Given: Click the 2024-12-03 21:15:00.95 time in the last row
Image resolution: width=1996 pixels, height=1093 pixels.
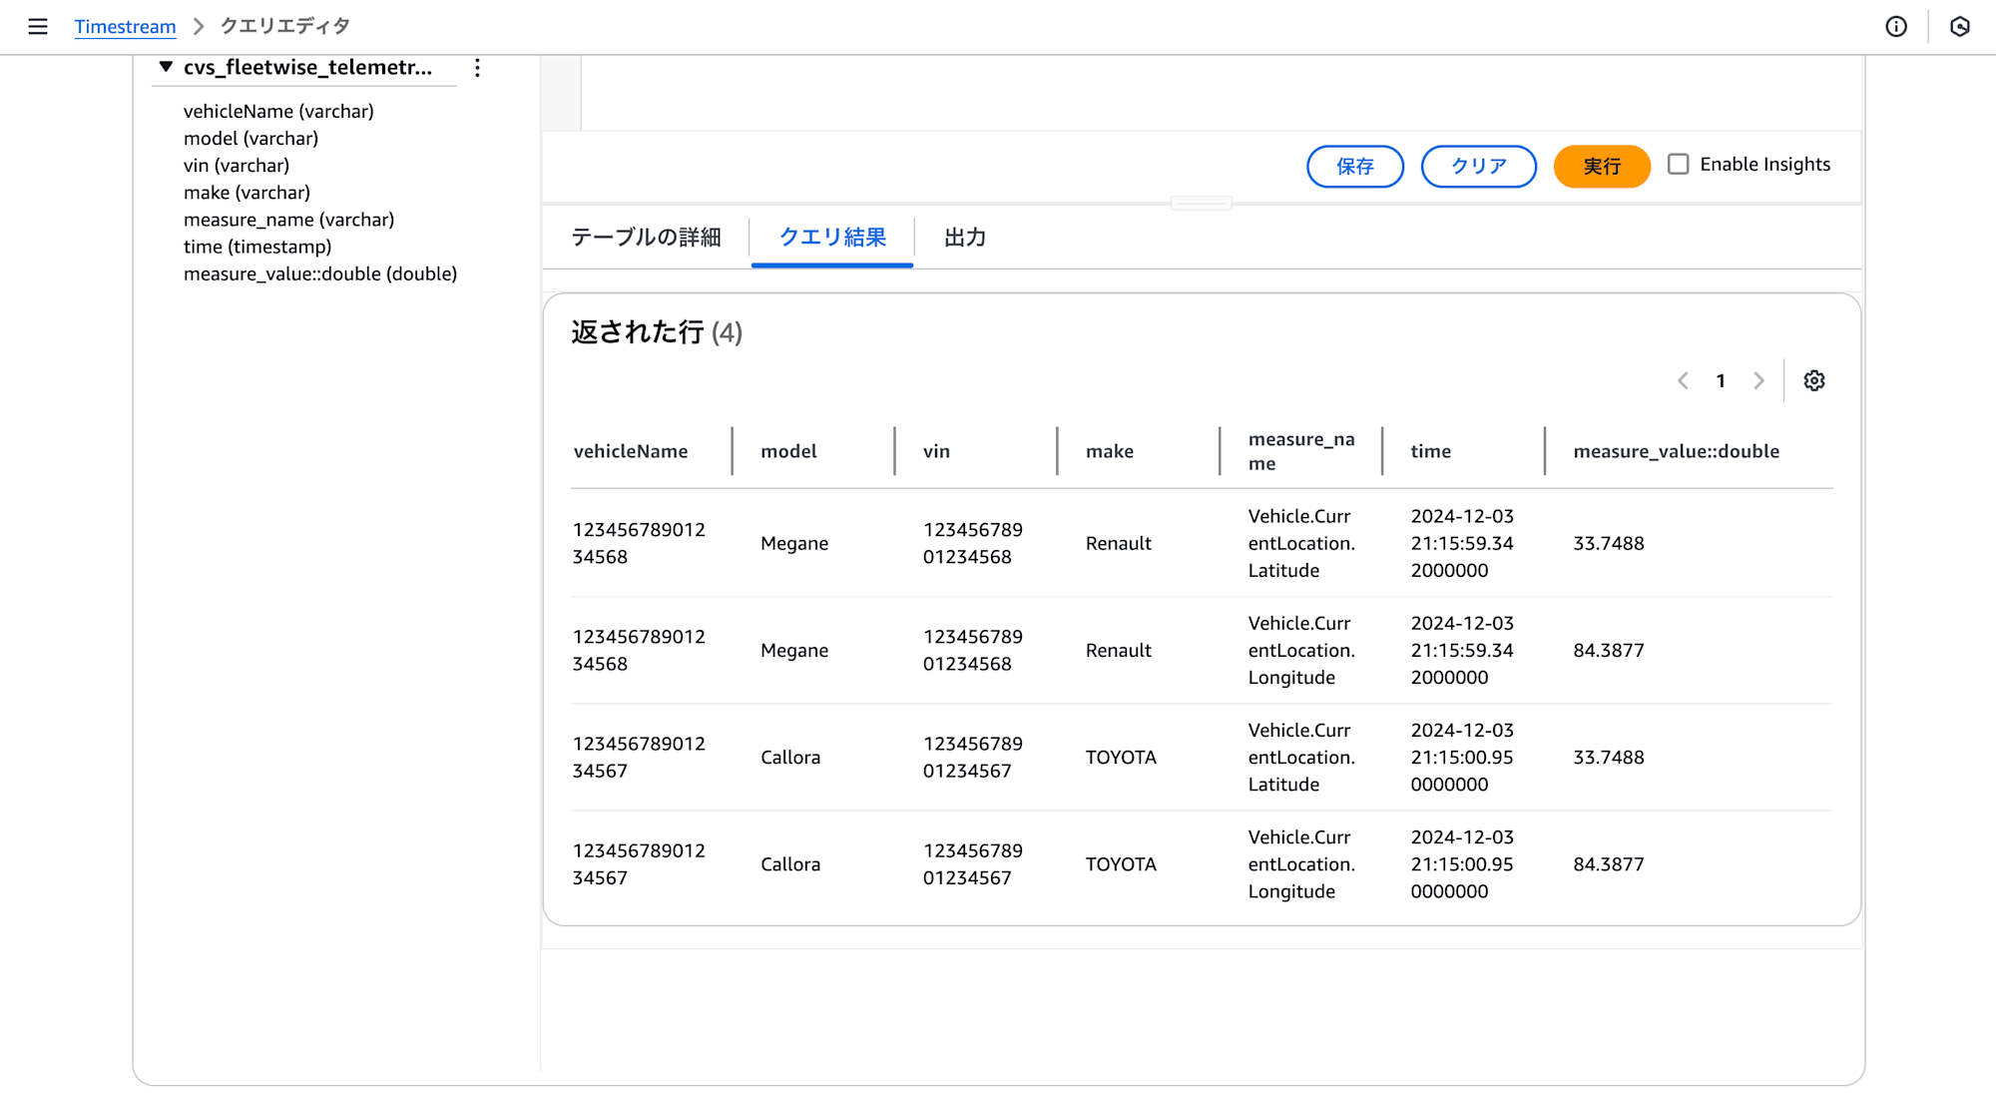Looking at the screenshot, I should (1462, 863).
